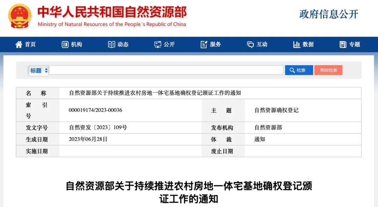Open 高级检索 advanced search
Viewport: 378px width, 207px height.
pyautogui.click(x=328, y=70)
